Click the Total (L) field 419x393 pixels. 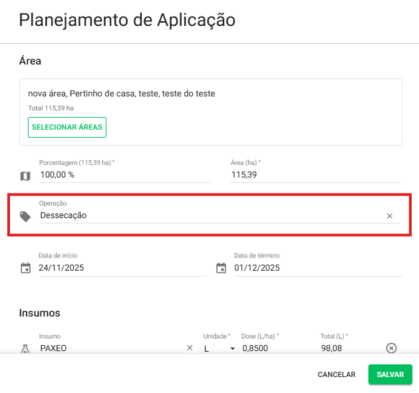348,348
